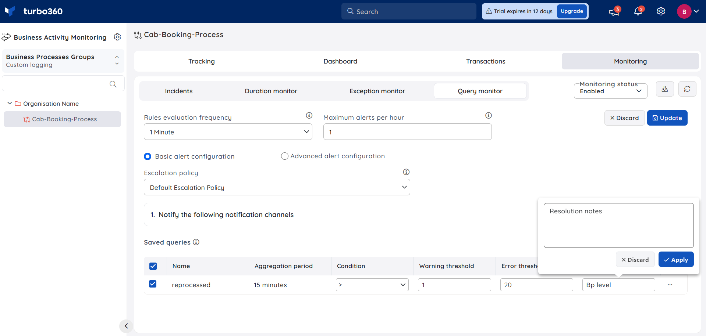This screenshot has width=706, height=336.
Task: Click the refresh icon button
Action: 687,89
